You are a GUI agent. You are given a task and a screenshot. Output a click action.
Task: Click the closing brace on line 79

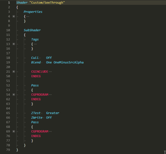pos(17,150)
